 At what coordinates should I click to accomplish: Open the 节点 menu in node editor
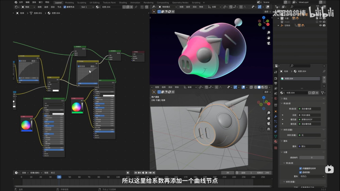click(59, 7)
